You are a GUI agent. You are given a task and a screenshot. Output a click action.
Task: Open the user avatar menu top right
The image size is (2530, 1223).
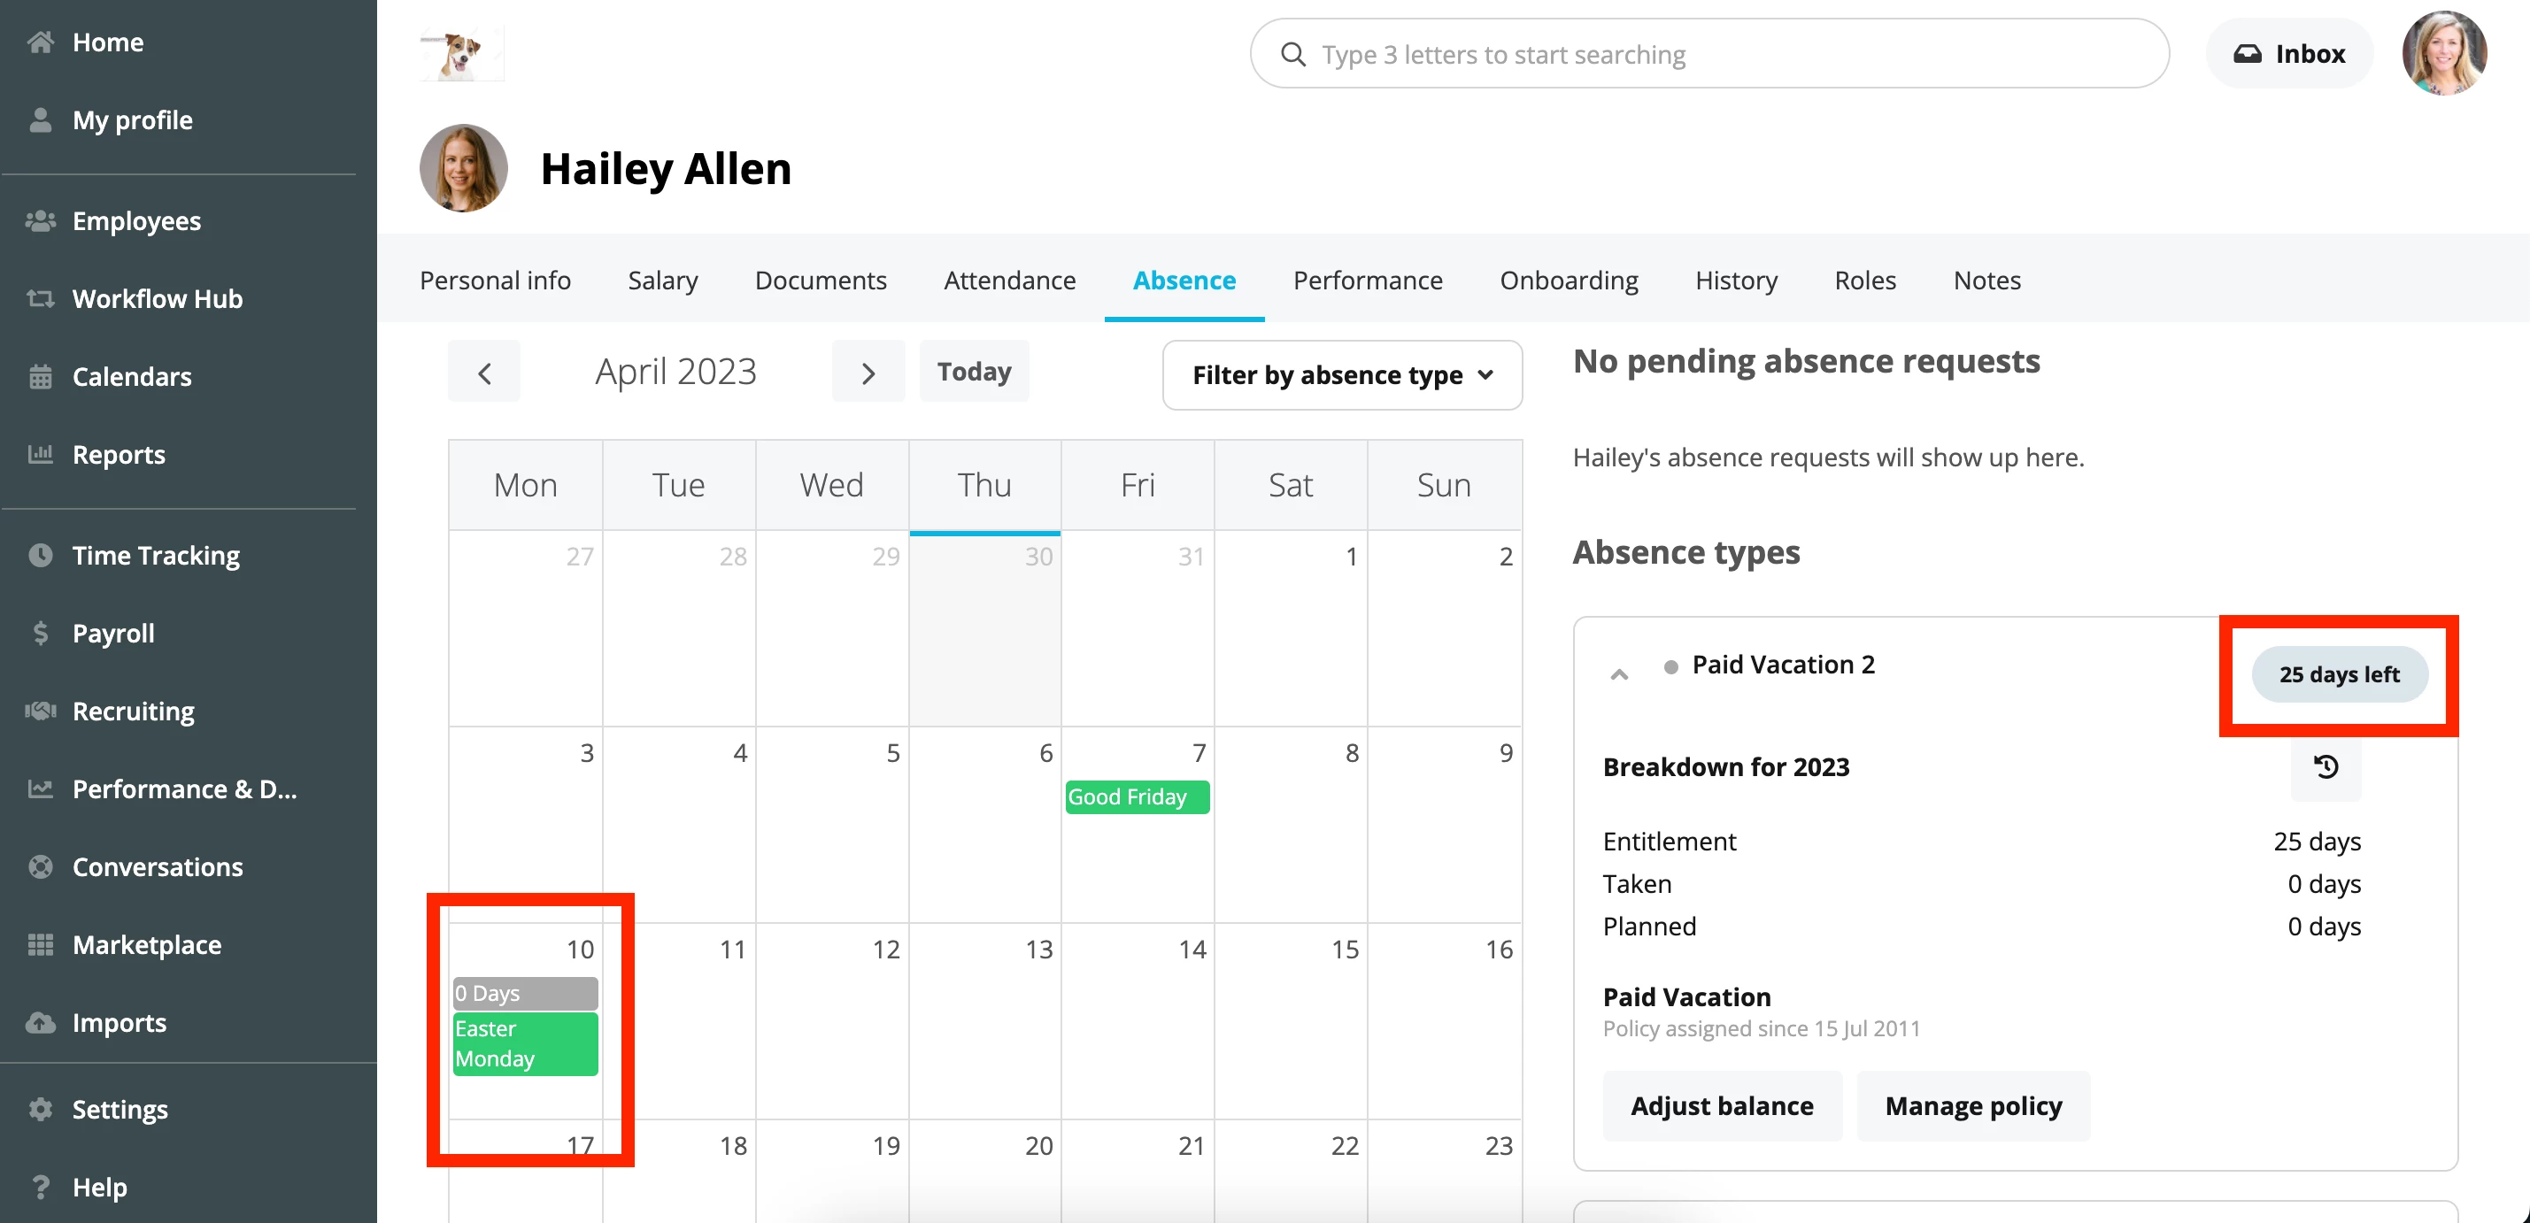(2444, 53)
